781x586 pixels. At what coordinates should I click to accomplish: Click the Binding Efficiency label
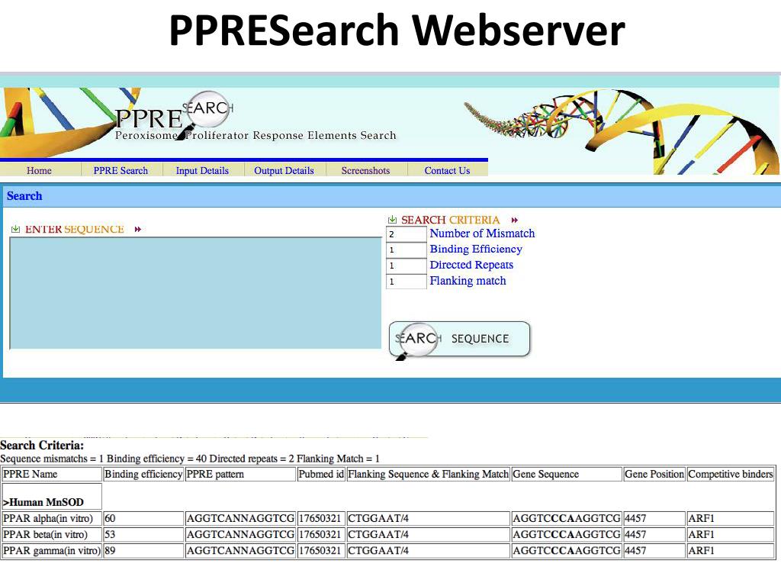476,250
